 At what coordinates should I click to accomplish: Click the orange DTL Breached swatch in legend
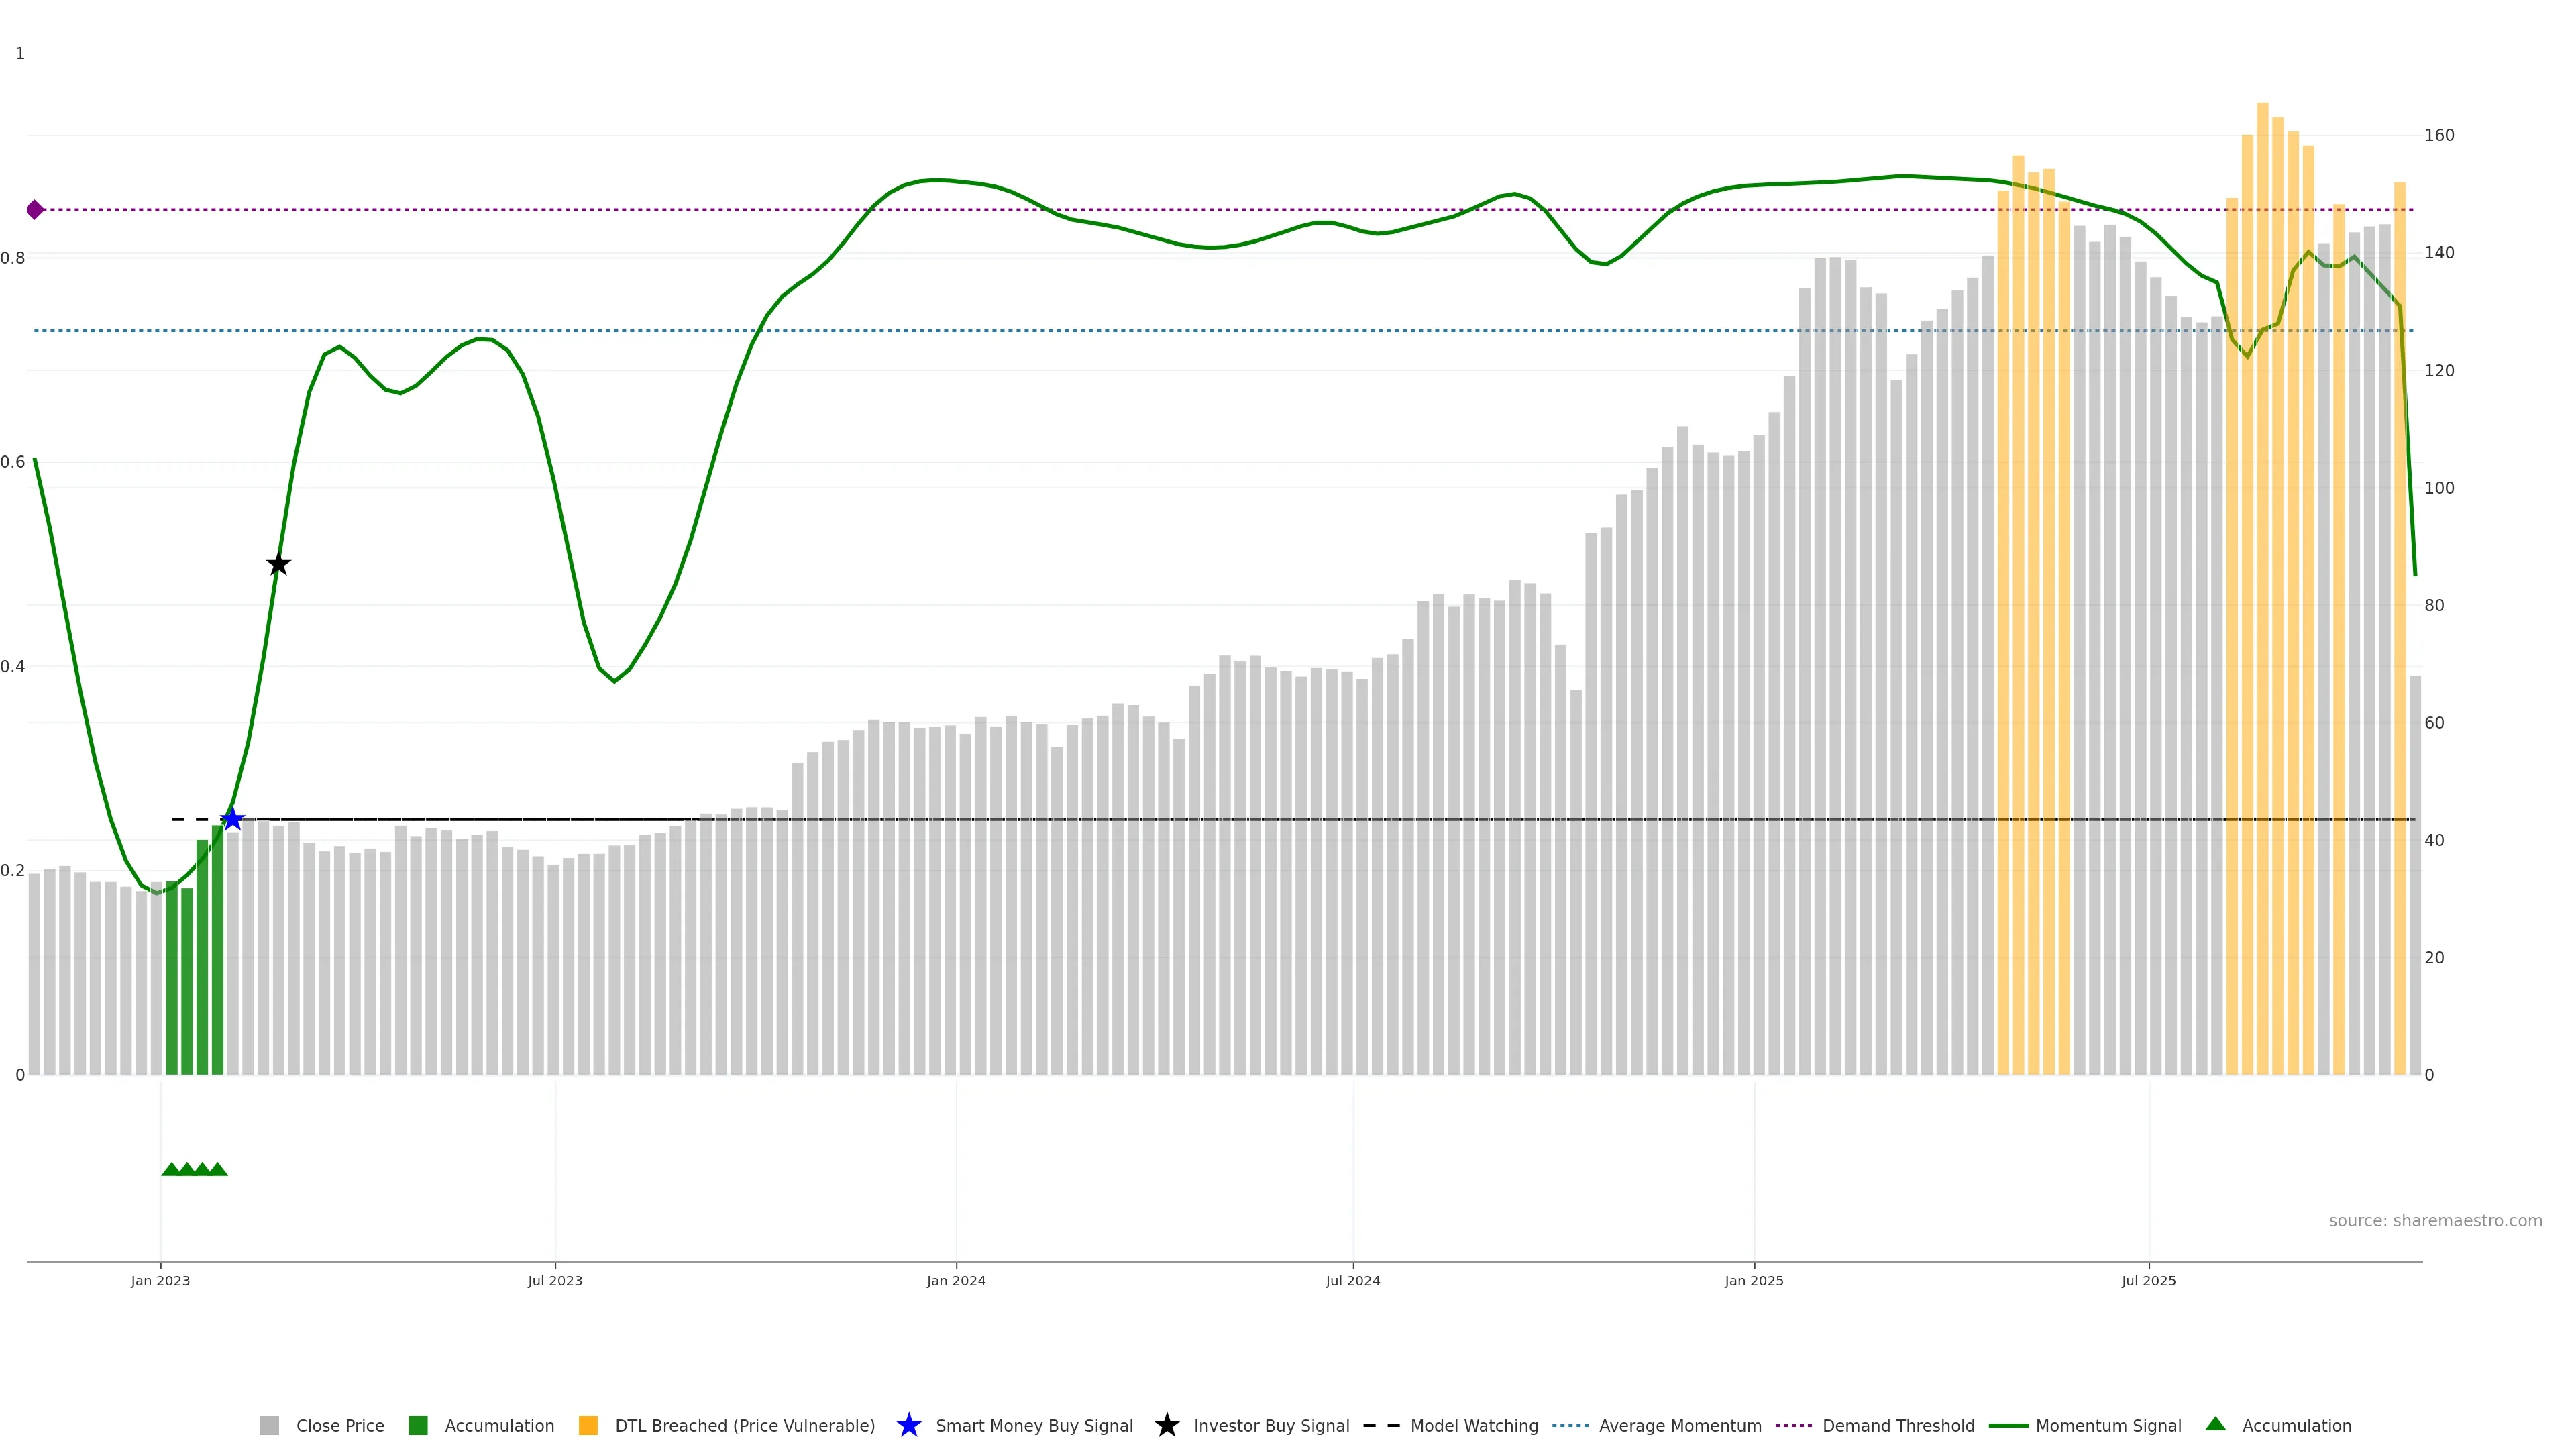click(x=588, y=1425)
